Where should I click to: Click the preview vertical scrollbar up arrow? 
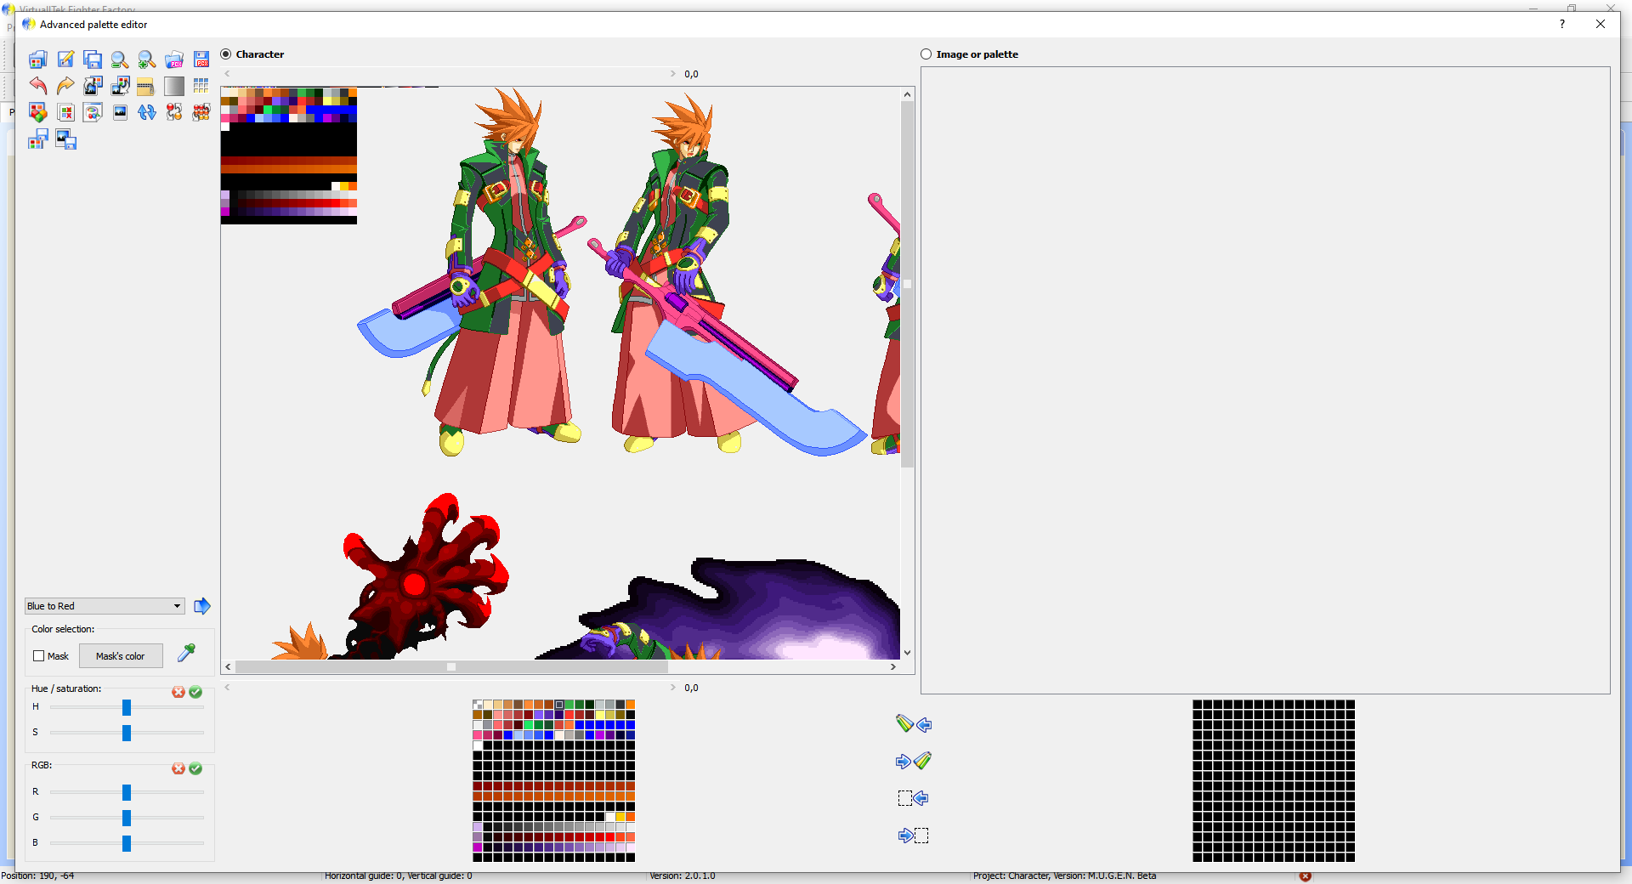point(908,94)
